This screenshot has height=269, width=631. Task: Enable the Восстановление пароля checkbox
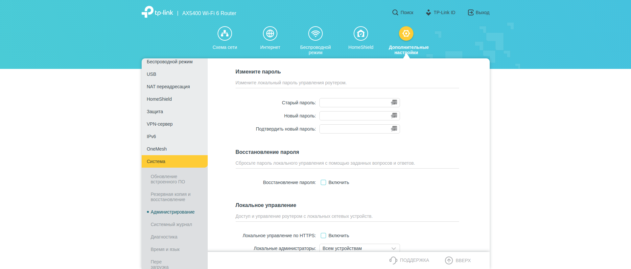coord(323,182)
